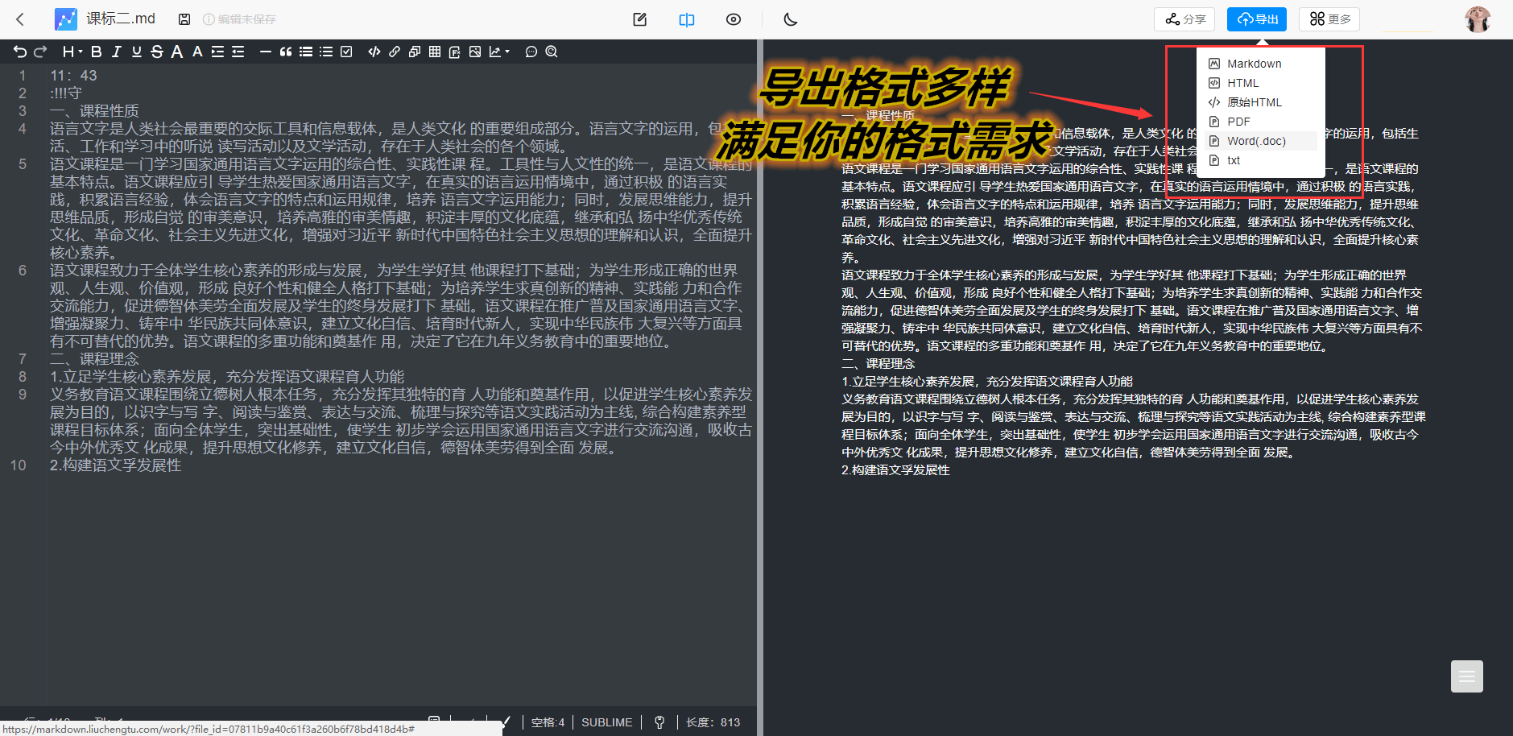Open search in the editor toolbar

tap(552, 52)
